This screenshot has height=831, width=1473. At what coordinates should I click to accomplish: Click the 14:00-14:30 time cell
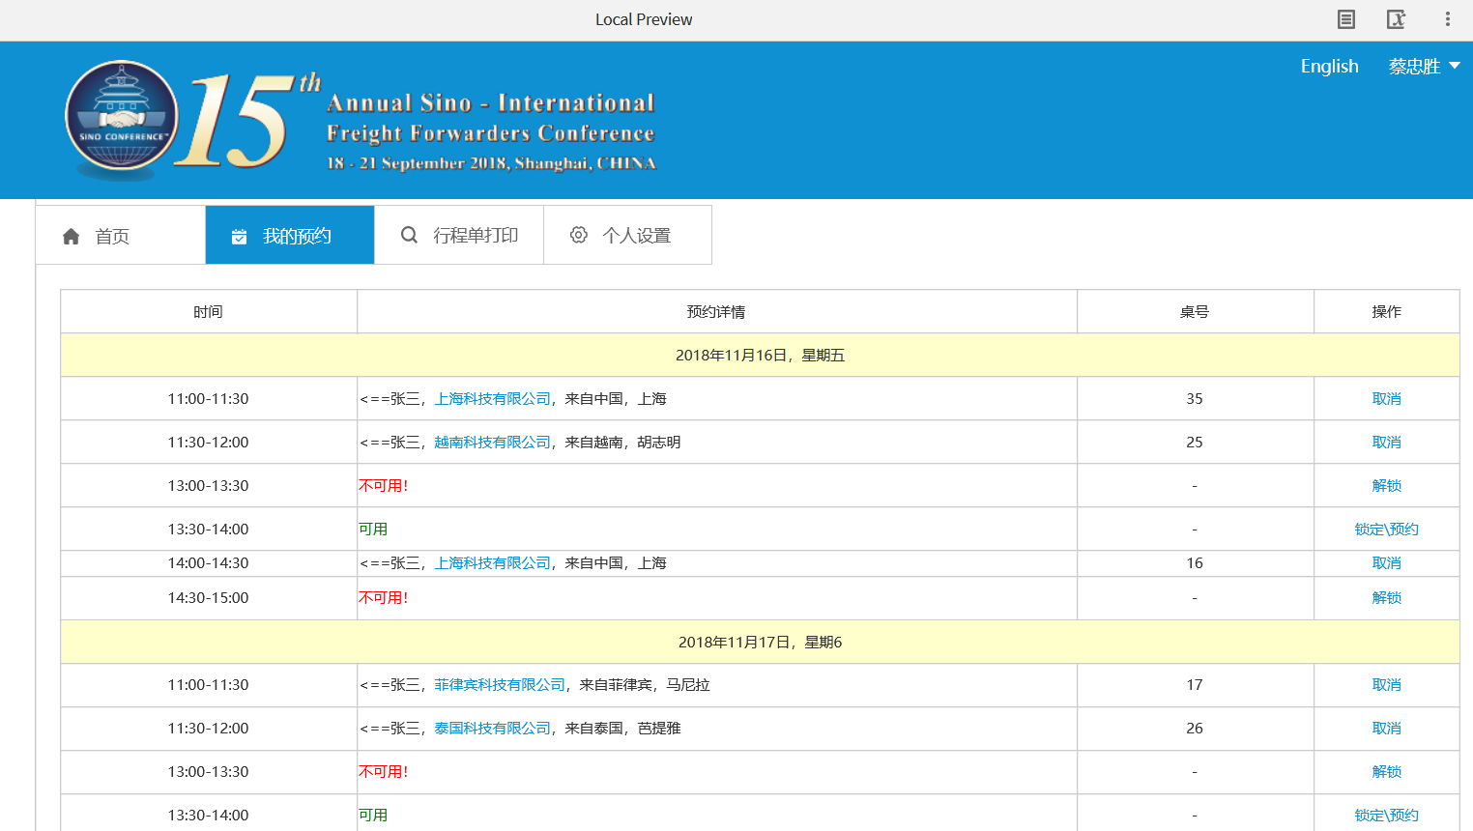[209, 563]
